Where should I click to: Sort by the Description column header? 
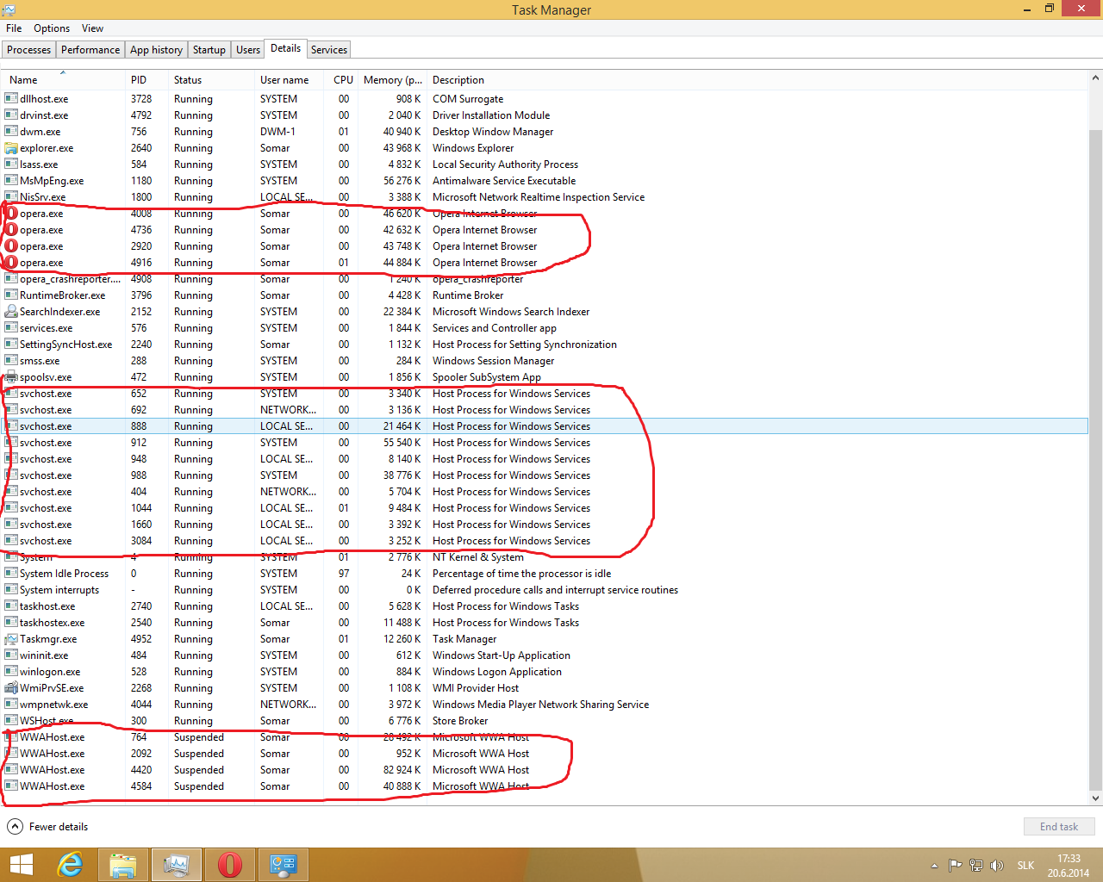pos(757,80)
